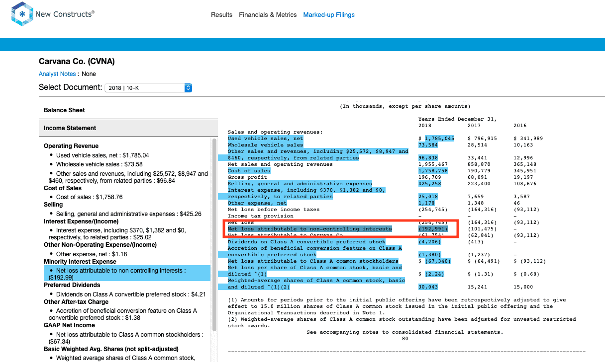
Task: Select sidebar Net loss attributable to non controlling interests
Action: [126, 274]
